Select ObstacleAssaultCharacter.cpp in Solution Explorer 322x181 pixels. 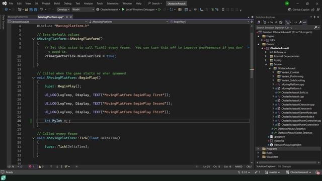coord(298,105)
